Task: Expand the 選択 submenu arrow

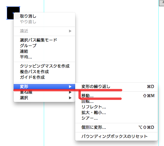Action: click(70, 98)
